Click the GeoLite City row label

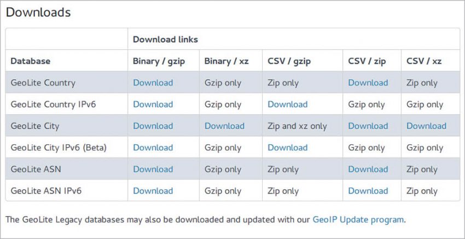tap(35, 126)
